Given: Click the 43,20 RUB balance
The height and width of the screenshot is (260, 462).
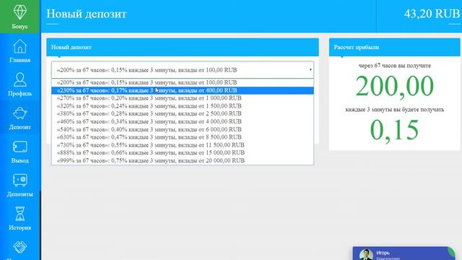Looking at the screenshot, I should click(x=432, y=14).
